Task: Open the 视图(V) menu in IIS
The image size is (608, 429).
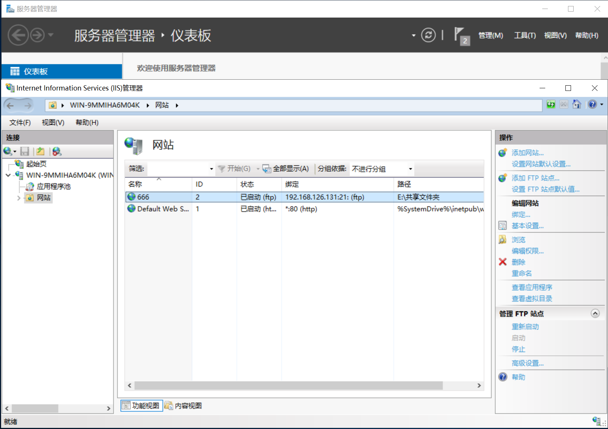Action: pos(53,122)
